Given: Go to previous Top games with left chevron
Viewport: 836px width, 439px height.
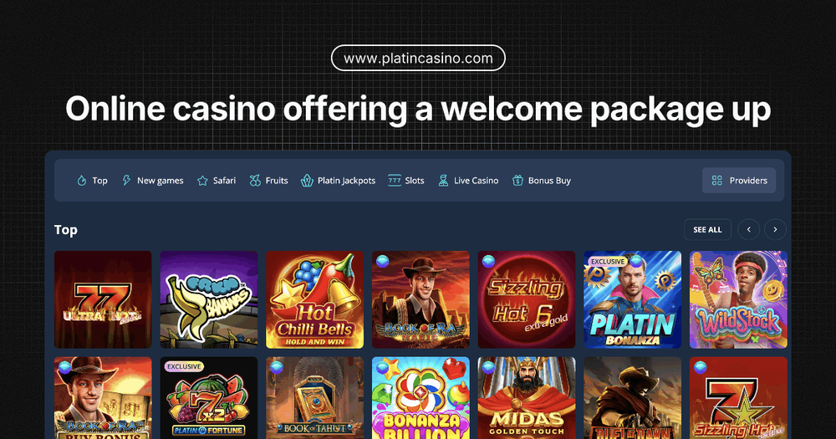Looking at the screenshot, I should click(x=748, y=229).
